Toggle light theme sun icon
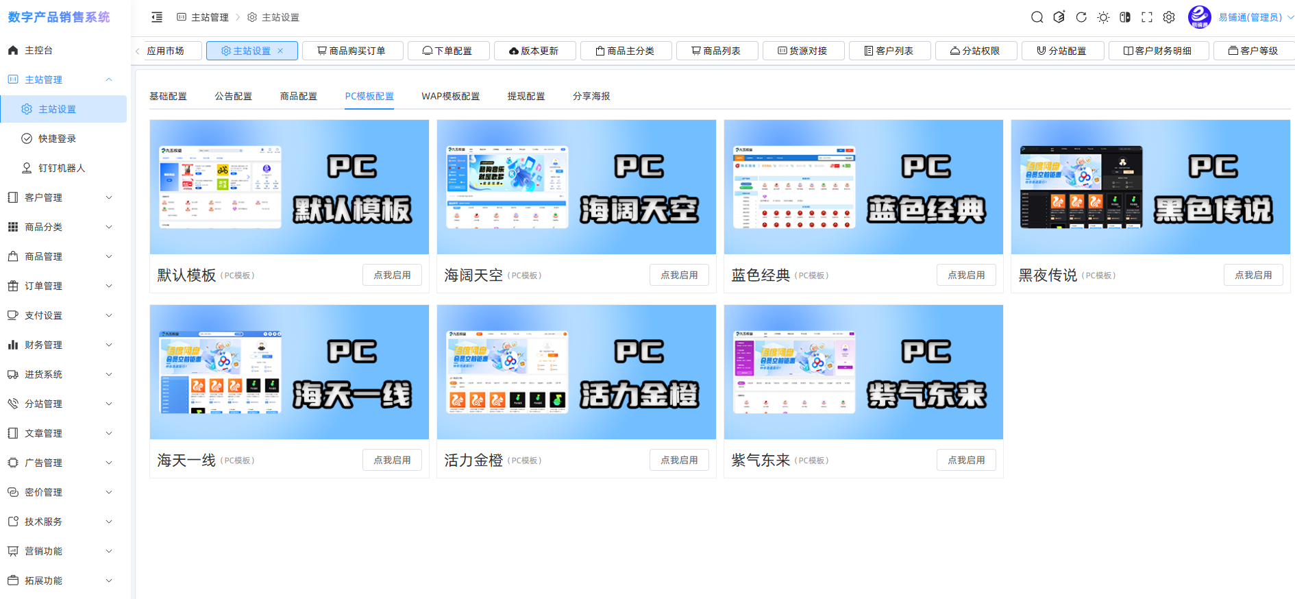This screenshot has width=1295, height=599. [x=1103, y=17]
